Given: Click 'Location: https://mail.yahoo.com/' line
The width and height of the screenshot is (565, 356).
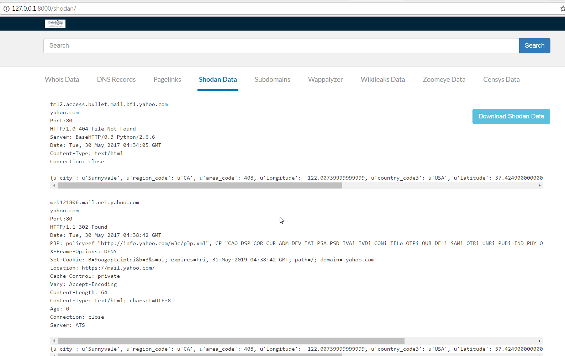Looking at the screenshot, I should coord(102,268).
